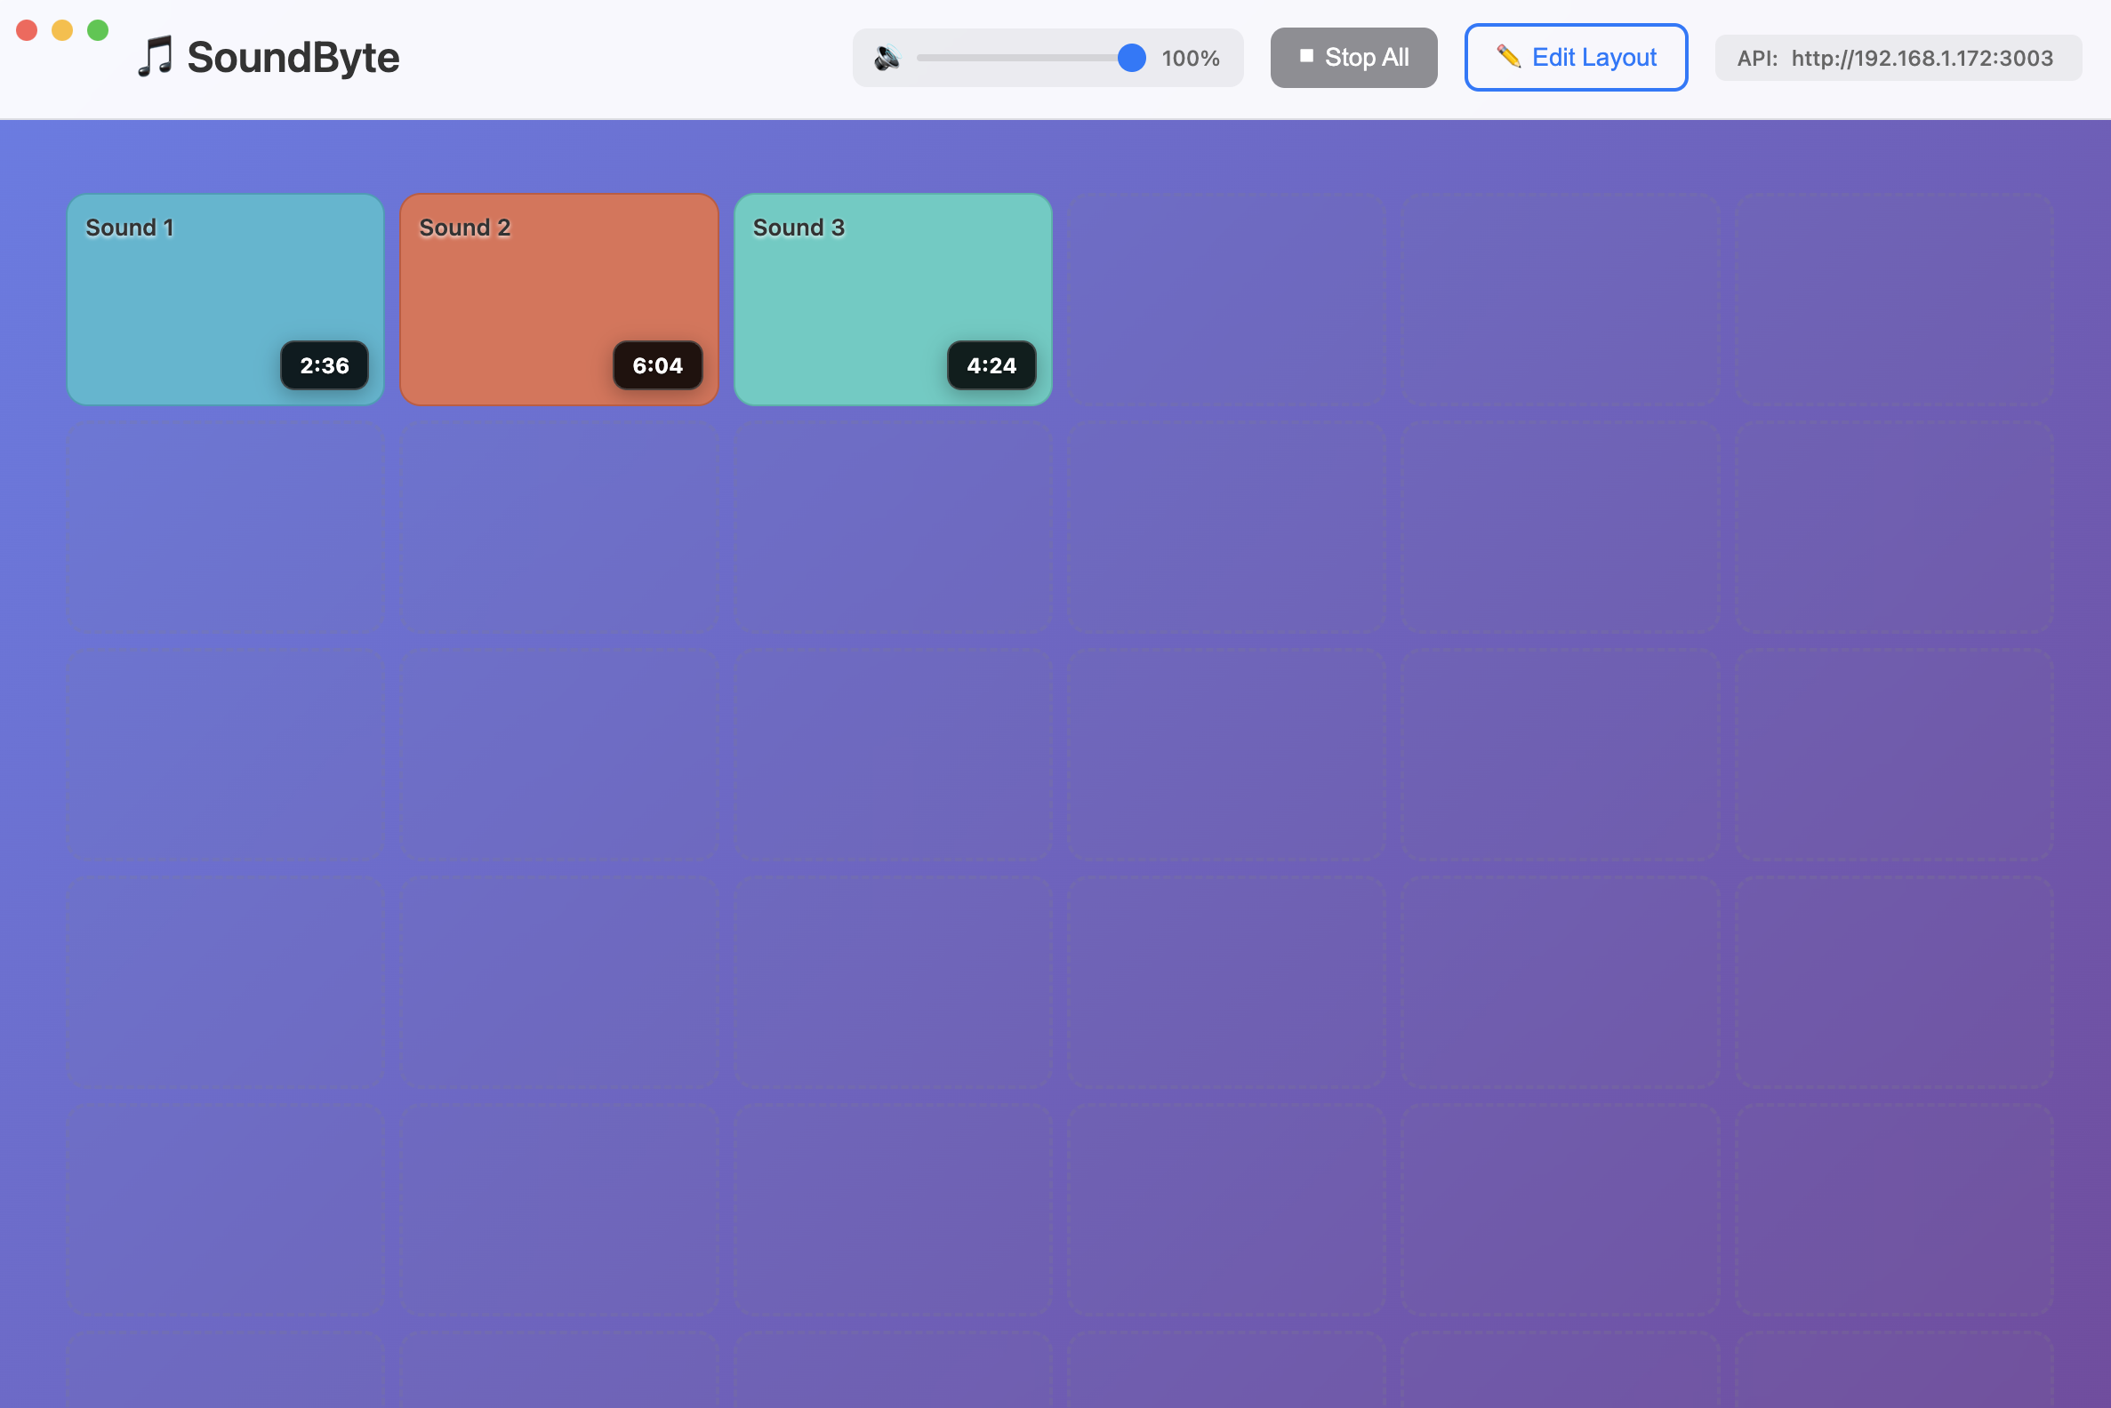The height and width of the screenshot is (1408, 2111).
Task: Click the empty slot below Sound 1
Action: [225, 527]
